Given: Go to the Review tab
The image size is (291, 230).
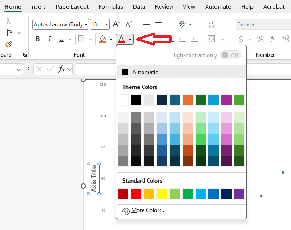Looking at the screenshot, I should coord(164,6).
